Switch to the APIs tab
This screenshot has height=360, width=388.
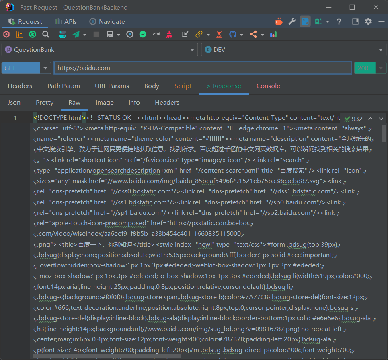click(66, 22)
